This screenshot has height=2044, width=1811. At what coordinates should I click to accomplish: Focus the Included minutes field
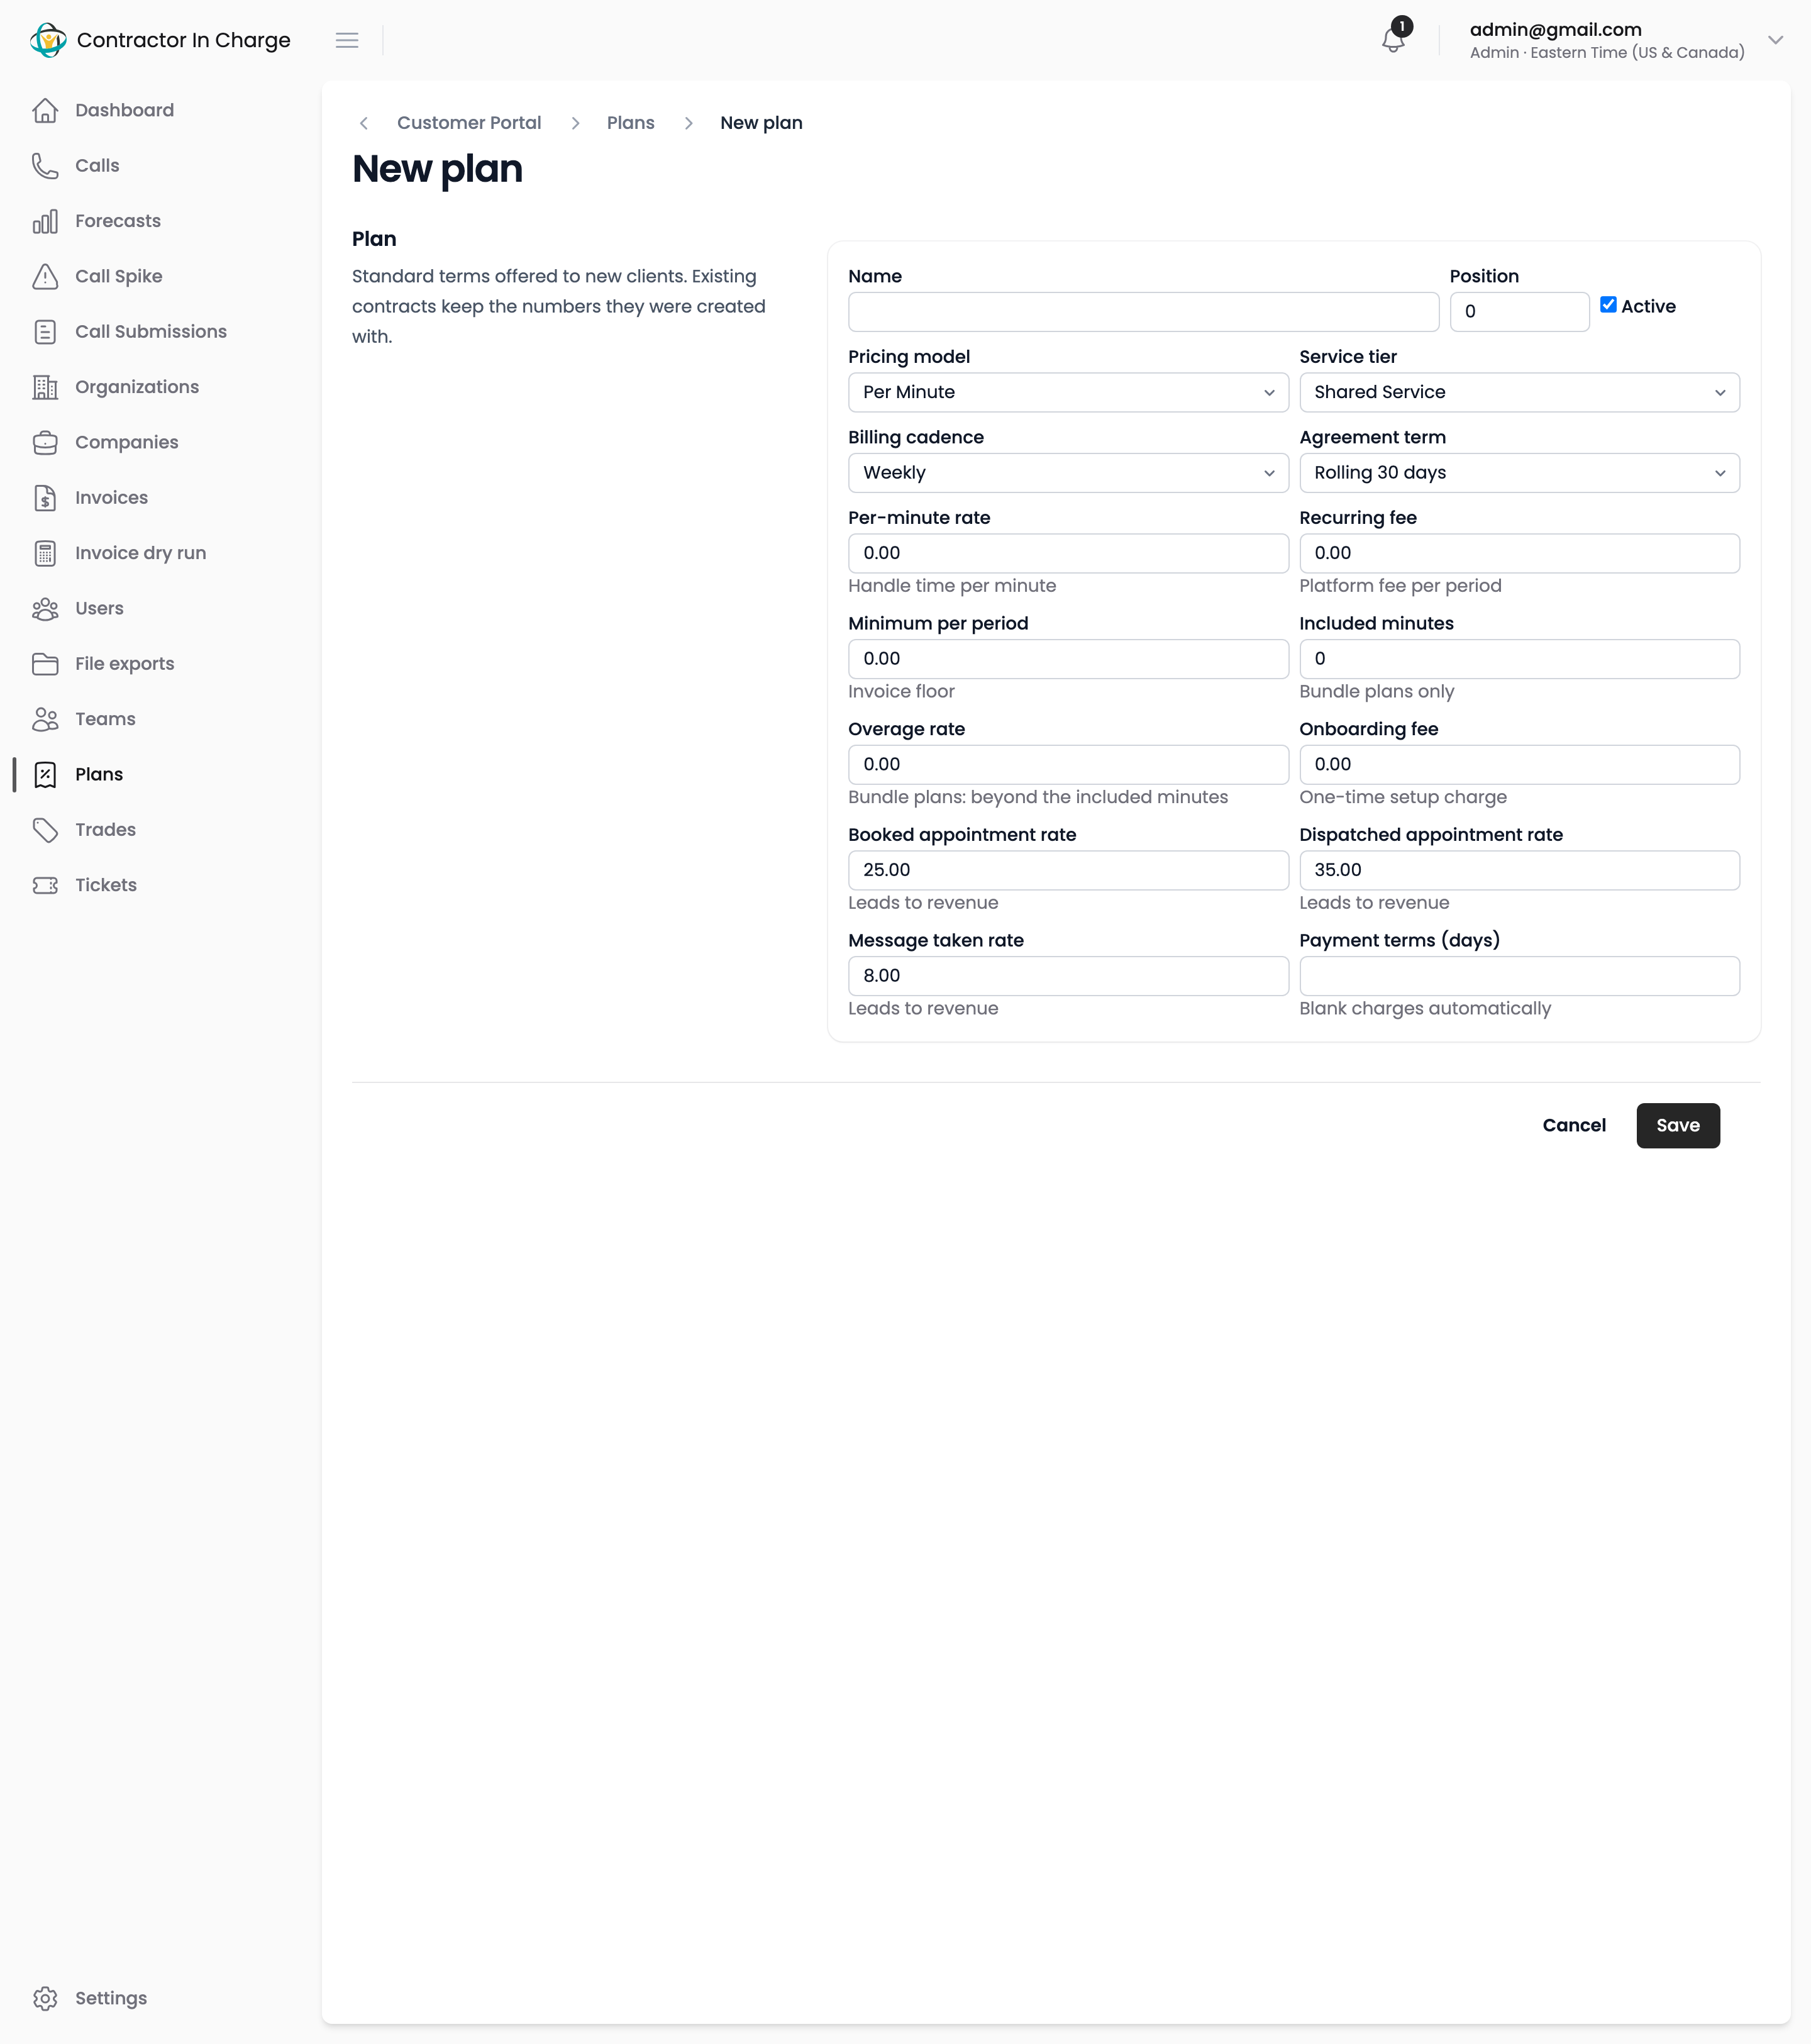[x=1519, y=659]
